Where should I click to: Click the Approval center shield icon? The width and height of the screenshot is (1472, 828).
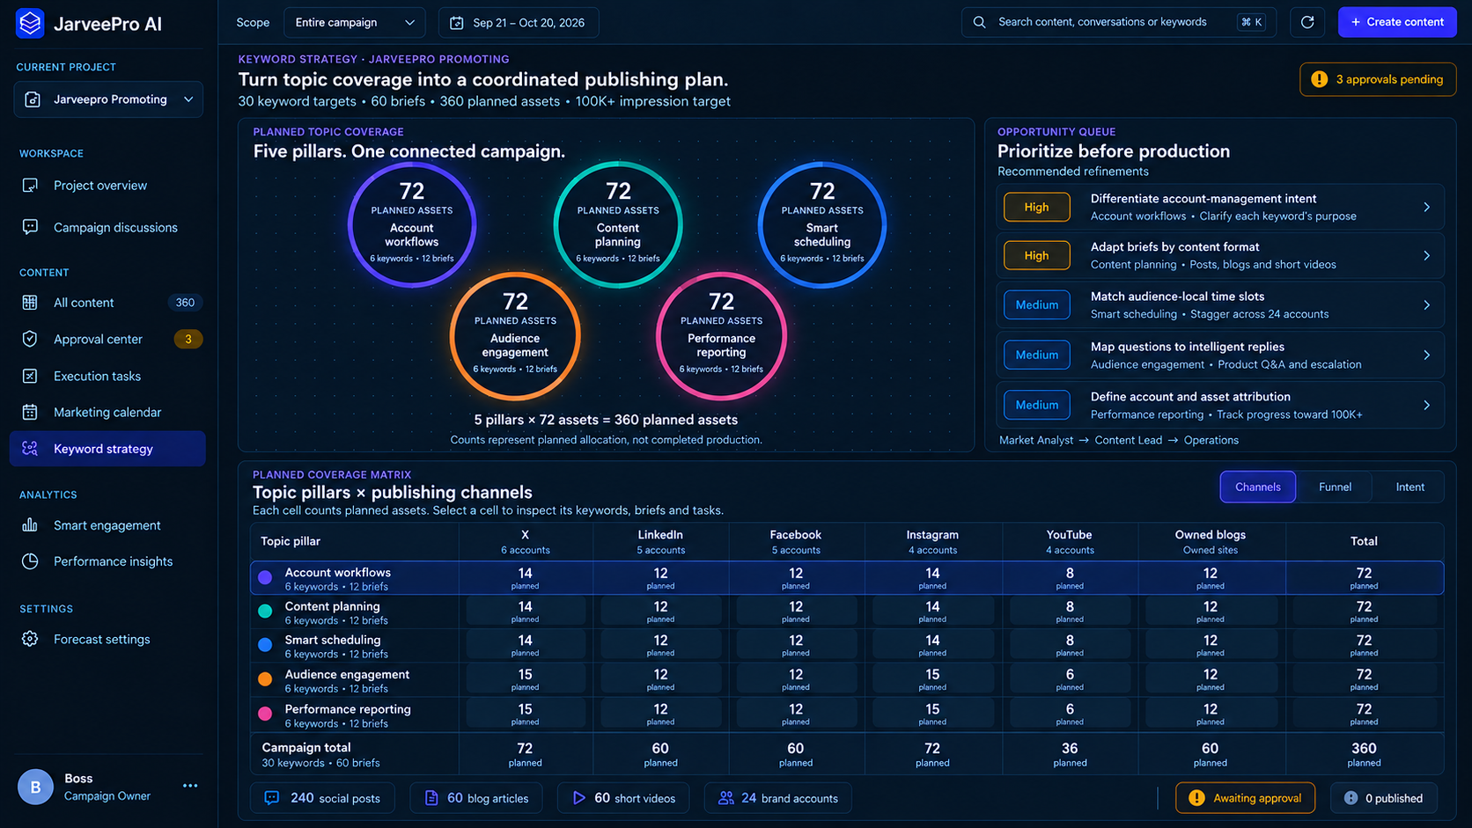coord(30,339)
